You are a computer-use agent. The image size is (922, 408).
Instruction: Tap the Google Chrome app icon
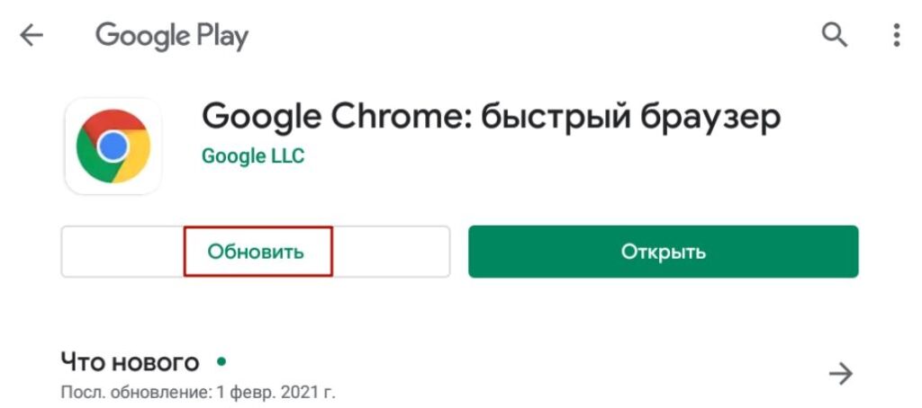tap(113, 146)
